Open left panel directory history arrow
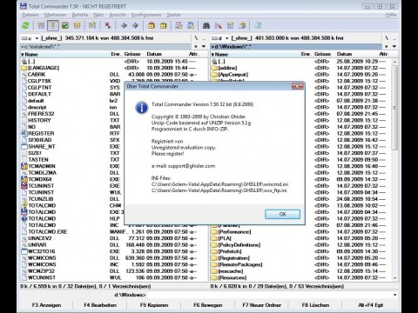 (x=204, y=46)
